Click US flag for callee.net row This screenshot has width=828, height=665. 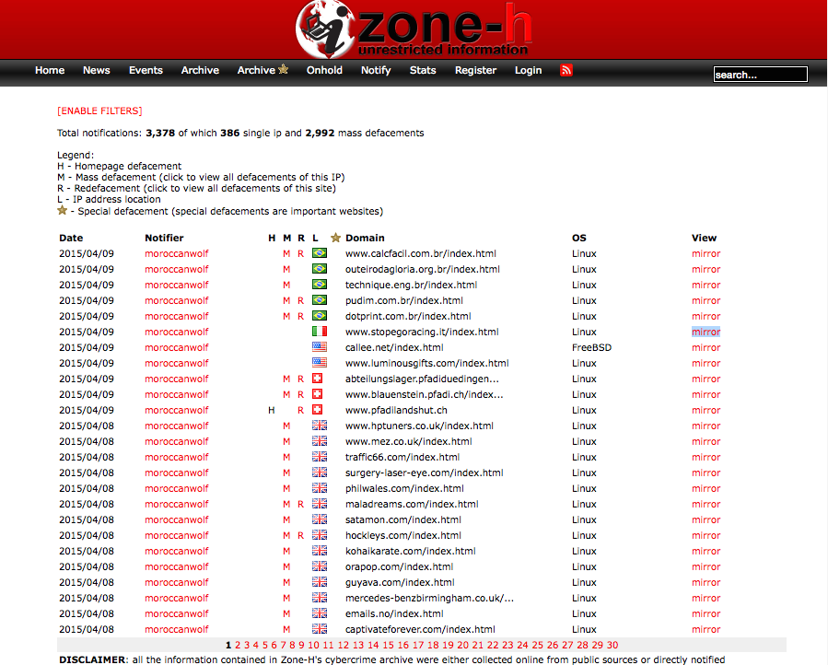click(x=319, y=347)
